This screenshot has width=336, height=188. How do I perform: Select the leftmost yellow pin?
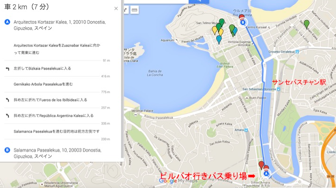click(214, 31)
